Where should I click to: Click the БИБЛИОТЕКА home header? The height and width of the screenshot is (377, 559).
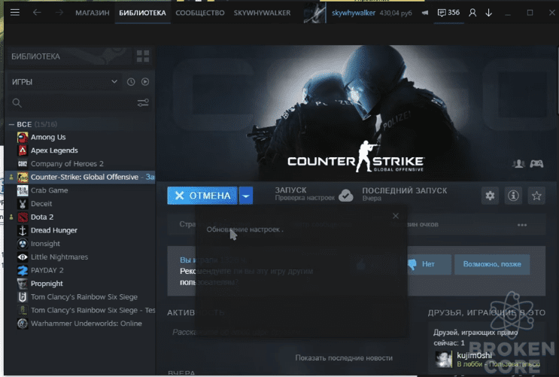pos(35,56)
